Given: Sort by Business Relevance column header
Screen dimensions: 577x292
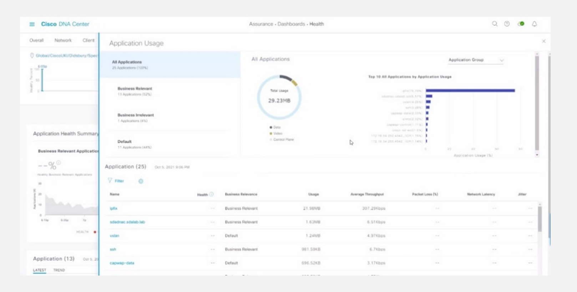Looking at the screenshot, I should pos(241,194).
